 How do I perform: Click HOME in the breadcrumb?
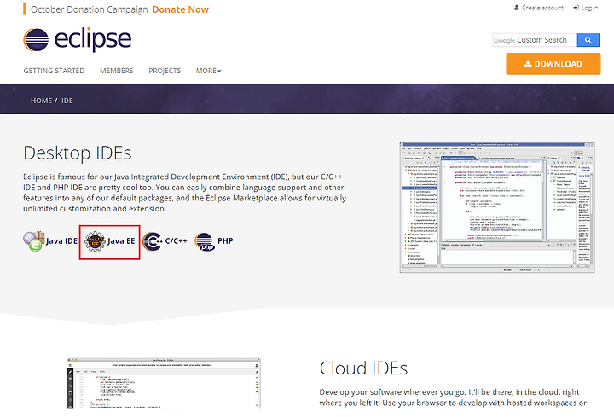pyautogui.click(x=42, y=101)
